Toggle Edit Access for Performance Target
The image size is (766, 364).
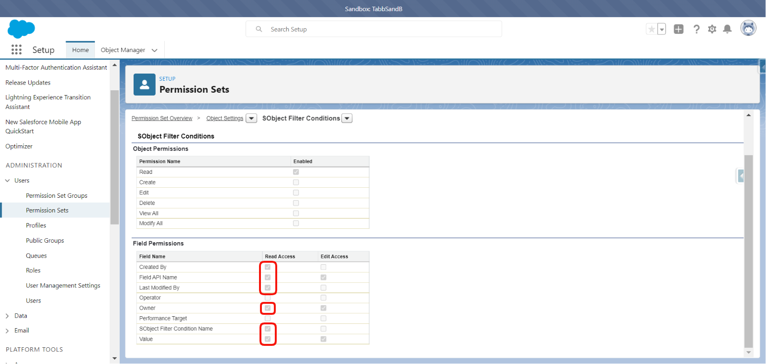[x=324, y=318]
